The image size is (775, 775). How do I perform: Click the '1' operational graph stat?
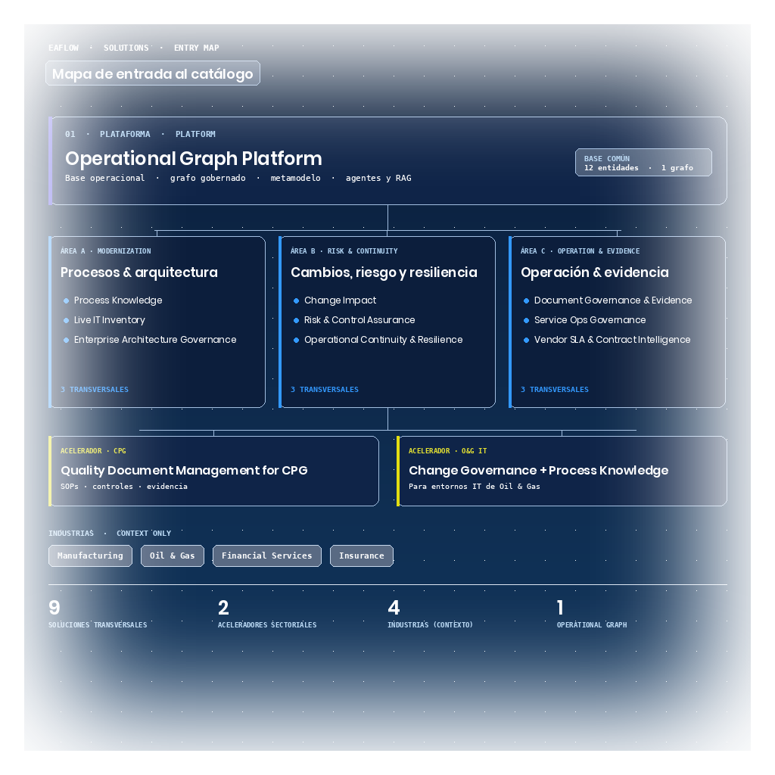point(560,608)
